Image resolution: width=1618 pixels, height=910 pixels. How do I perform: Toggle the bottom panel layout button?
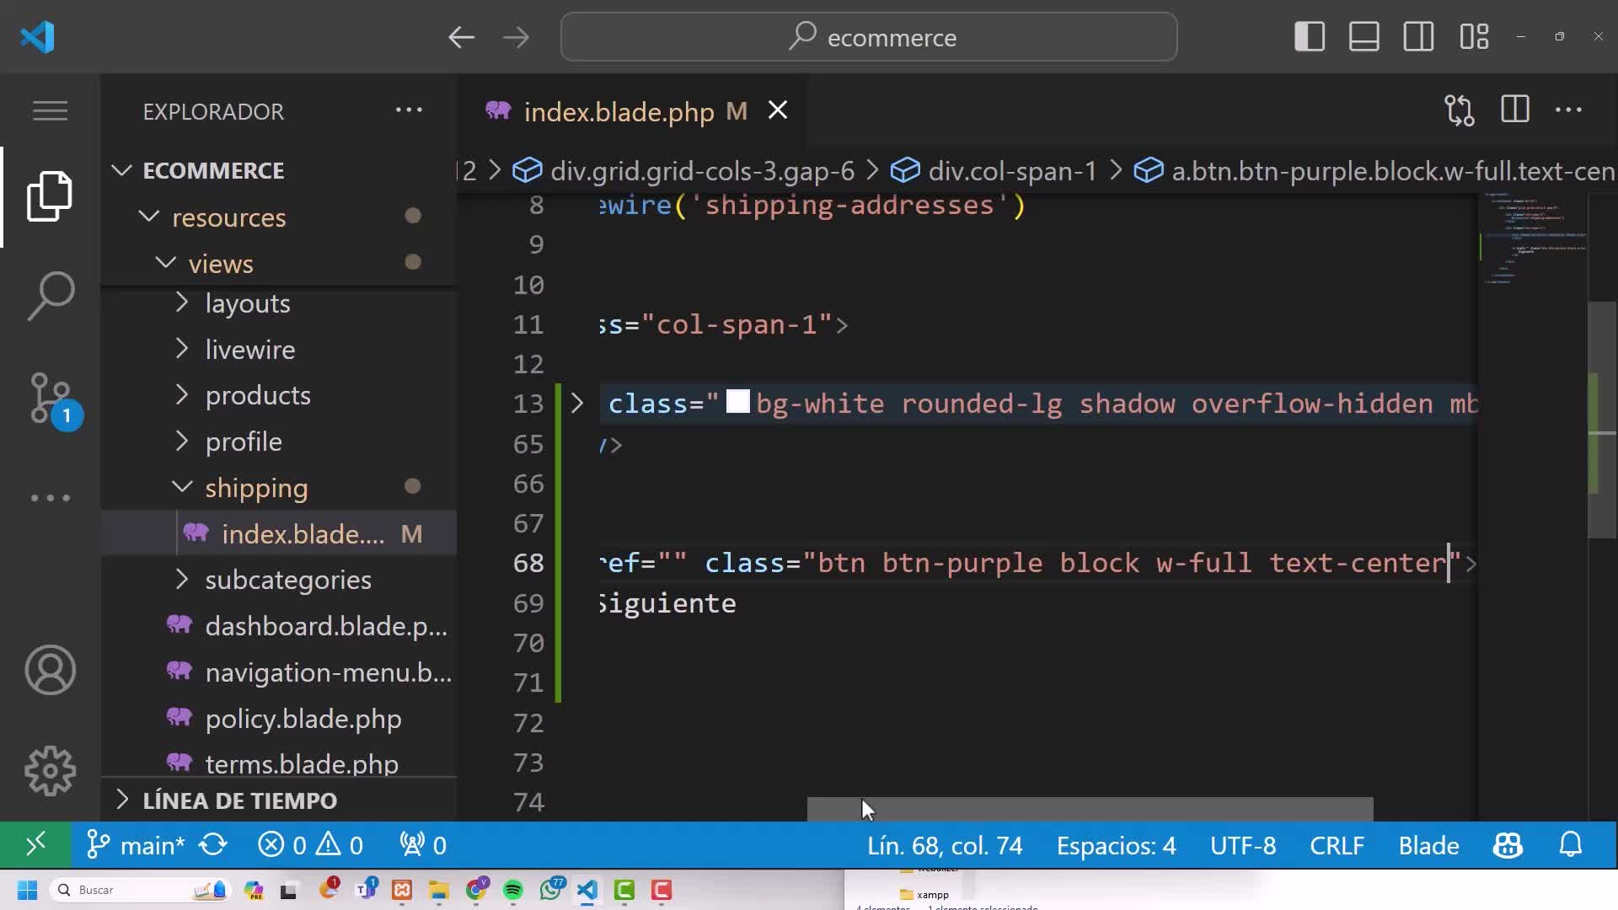point(1364,37)
